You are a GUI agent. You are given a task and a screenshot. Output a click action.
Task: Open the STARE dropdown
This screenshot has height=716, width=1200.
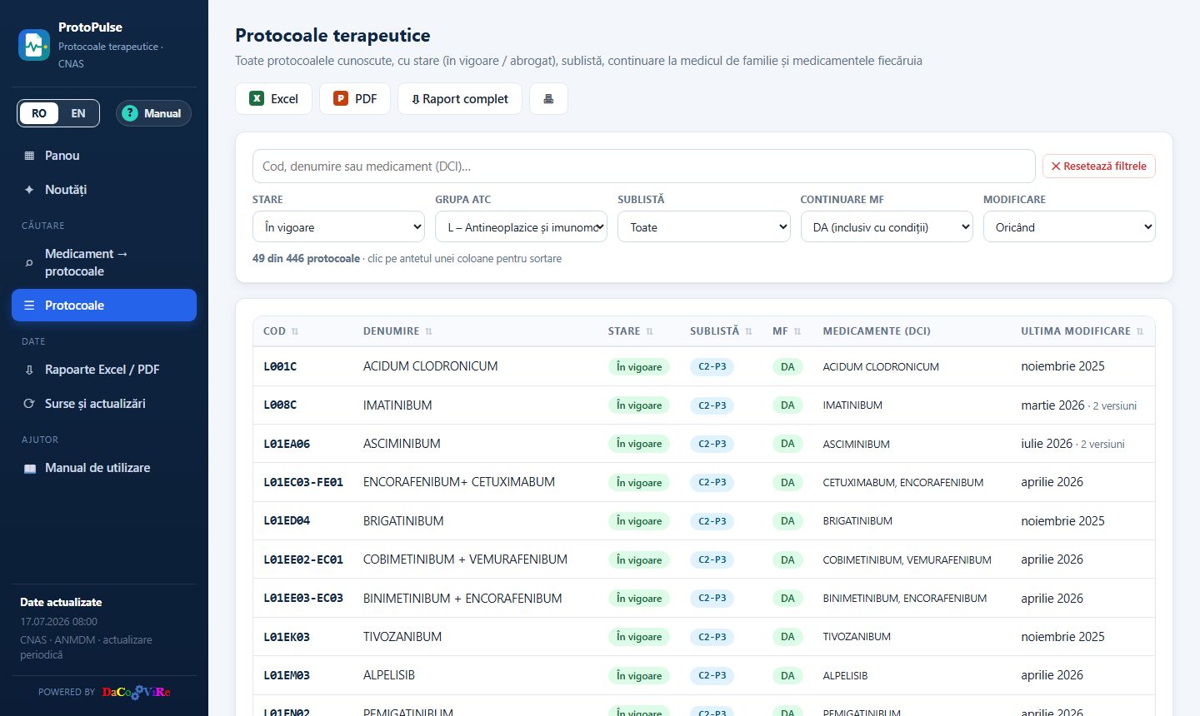pos(338,226)
